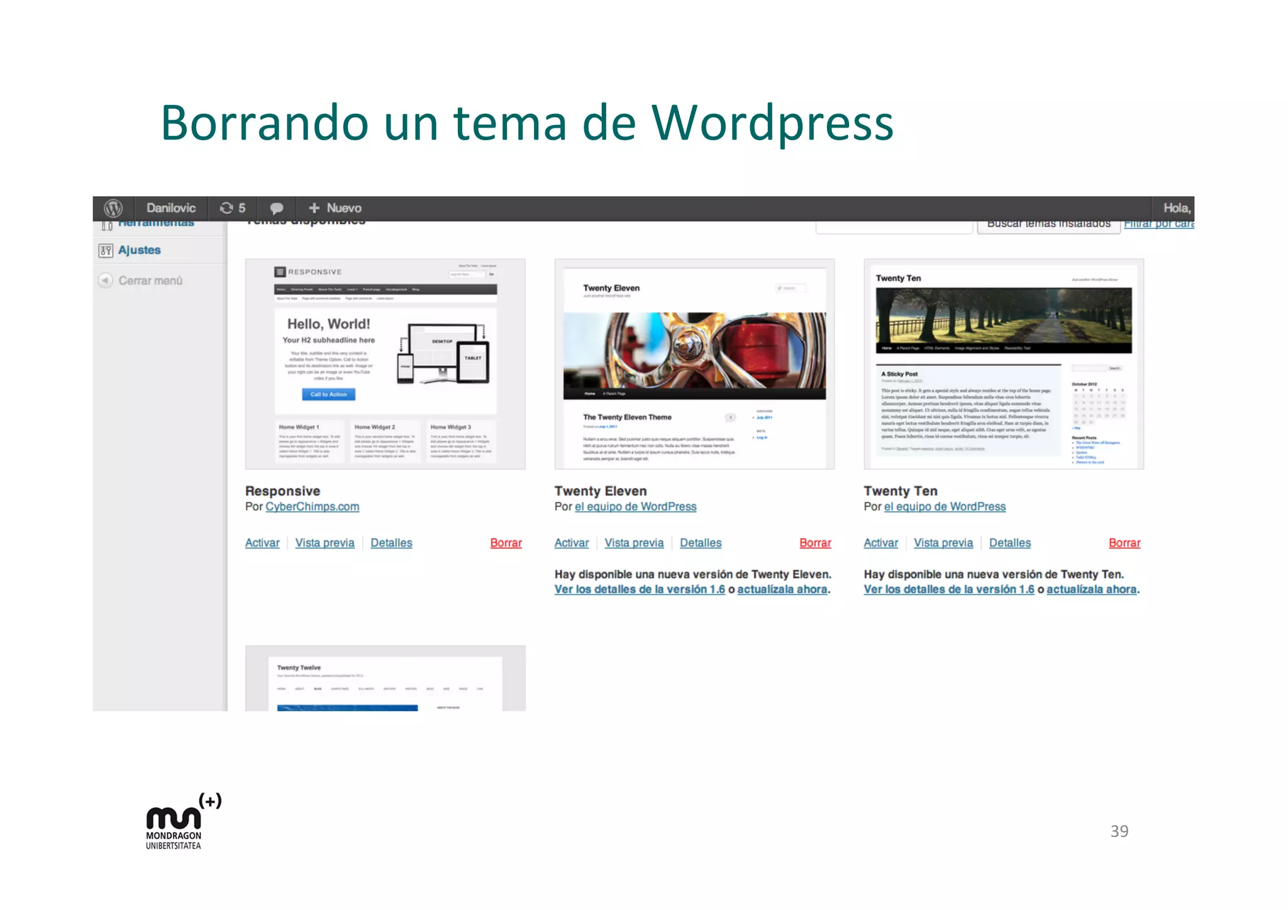
Task: Click the Twenty Eleven theme title text
Action: pos(601,491)
